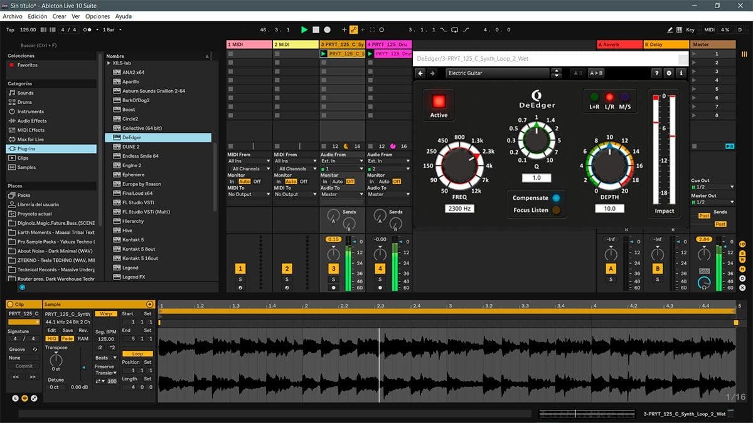Open the Ayuda menu

(123, 16)
